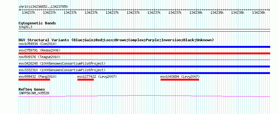Click the magenta INPP5A gene track line
The width and height of the screenshot is (279, 114).
point(144,96)
